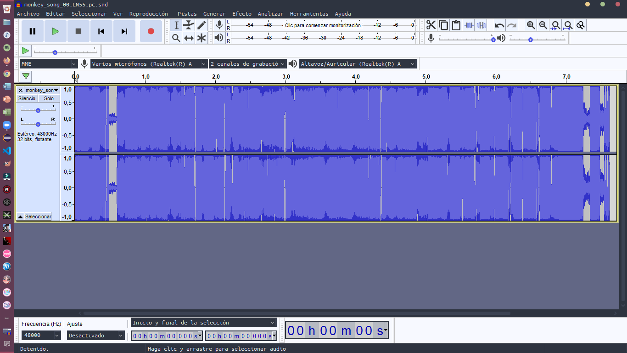Open the Editar menu

pyautogui.click(x=56, y=14)
